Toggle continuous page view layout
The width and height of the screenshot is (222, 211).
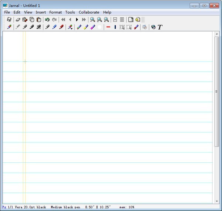coord(115,20)
